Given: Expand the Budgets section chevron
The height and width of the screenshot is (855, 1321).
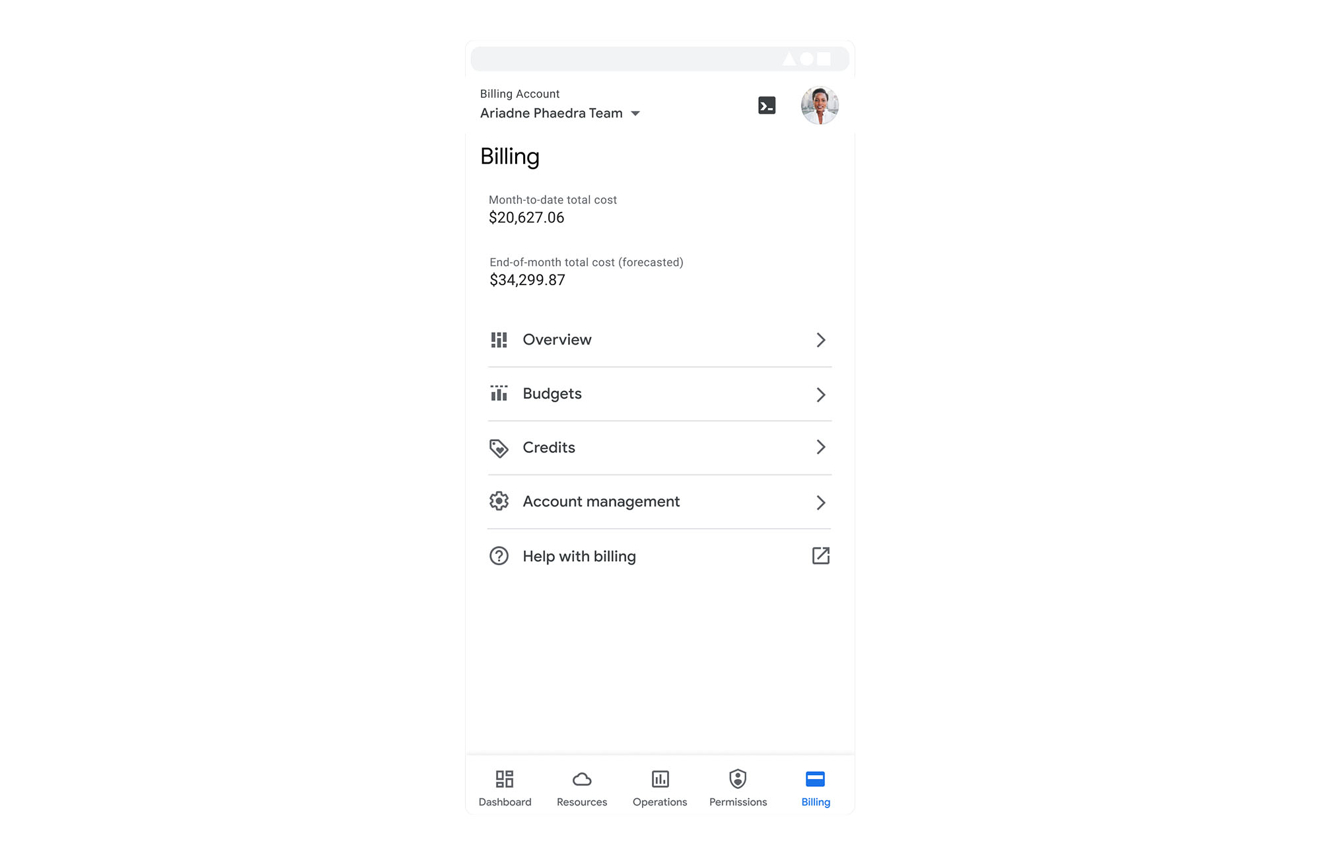Looking at the screenshot, I should pos(821,393).
